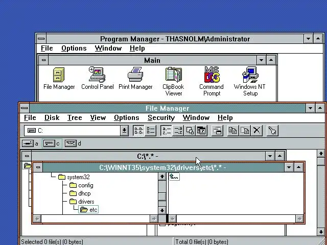
Task: Switch to view by name only toolbar button
Action: [138, 131]
